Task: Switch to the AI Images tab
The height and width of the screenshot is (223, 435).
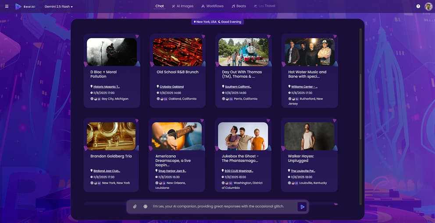Action: pyautogui.click(x=182, y=6)
